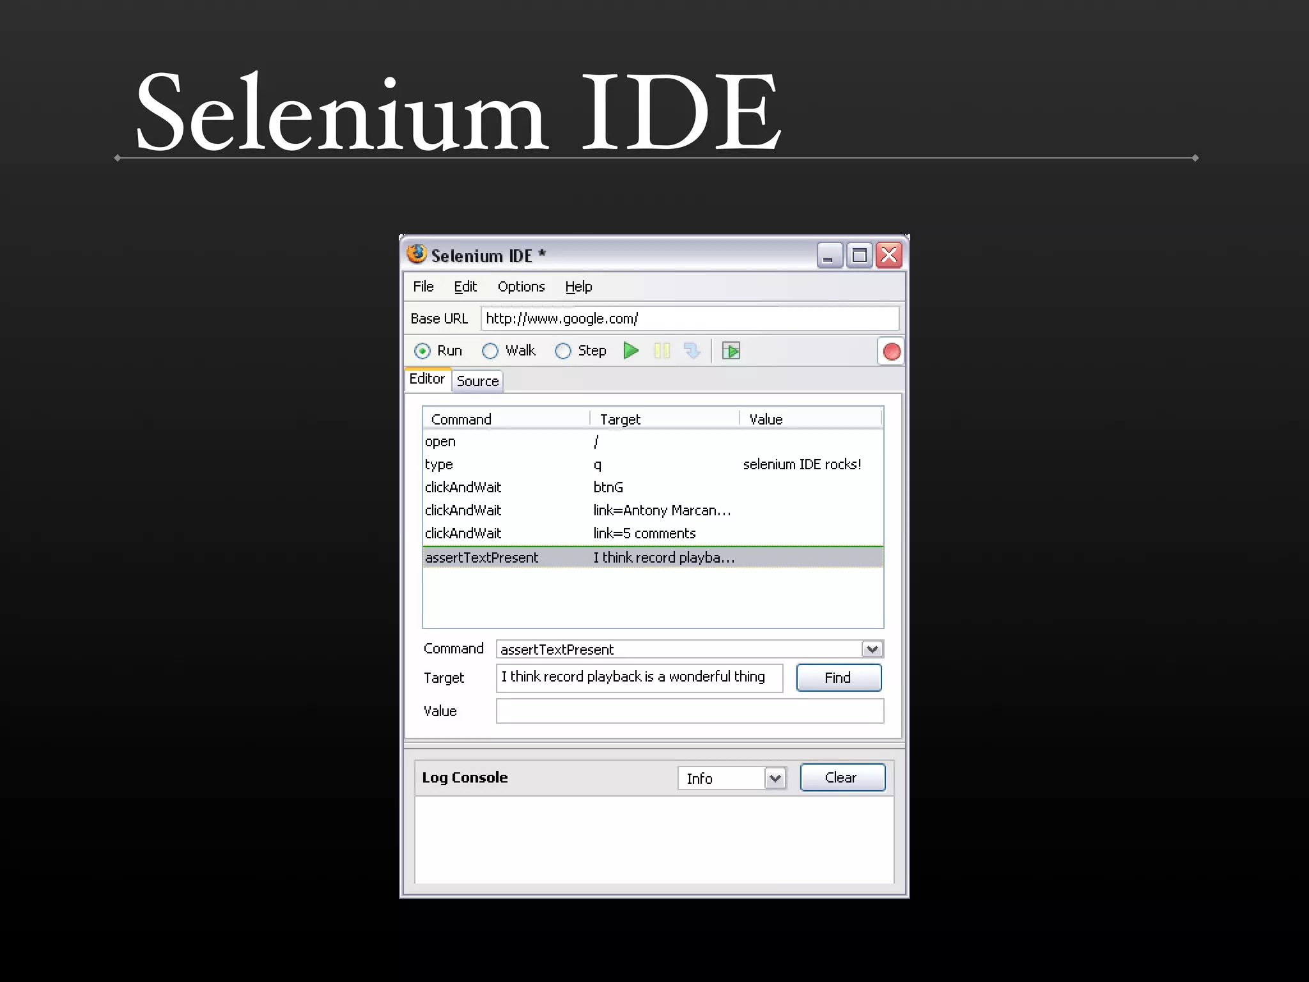The height and width of the screenshot is (982, 1309).
Task: Open the Edit menu
Action: click(465, 286)
